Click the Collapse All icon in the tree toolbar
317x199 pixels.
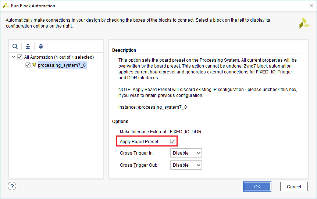[x=28, y=46]
